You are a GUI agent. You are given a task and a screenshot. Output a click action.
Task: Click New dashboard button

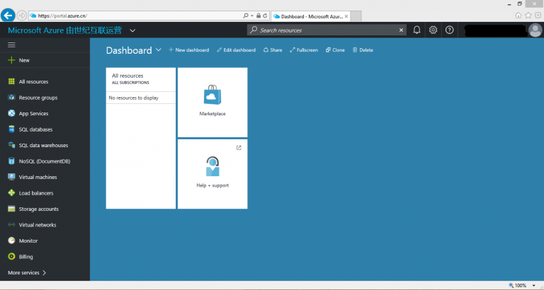coord(188,50)
